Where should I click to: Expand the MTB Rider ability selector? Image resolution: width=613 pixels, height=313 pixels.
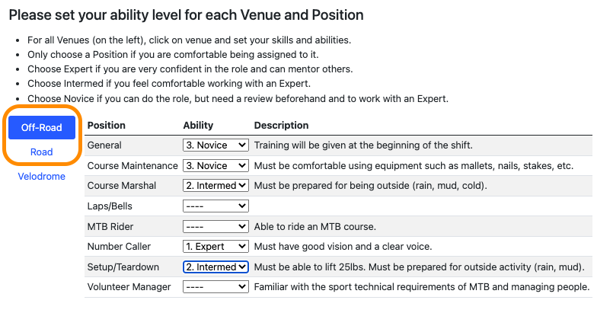point(216,226)
